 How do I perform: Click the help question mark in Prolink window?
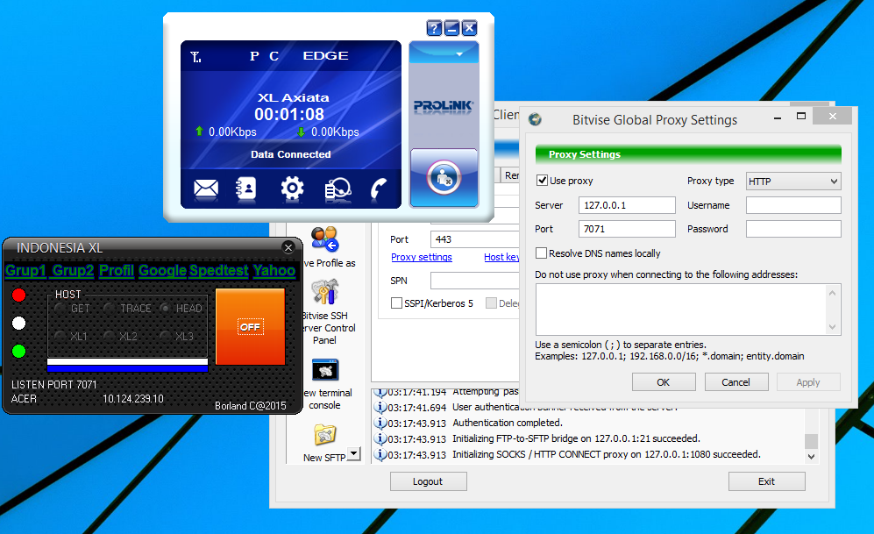tap(434, 28)
